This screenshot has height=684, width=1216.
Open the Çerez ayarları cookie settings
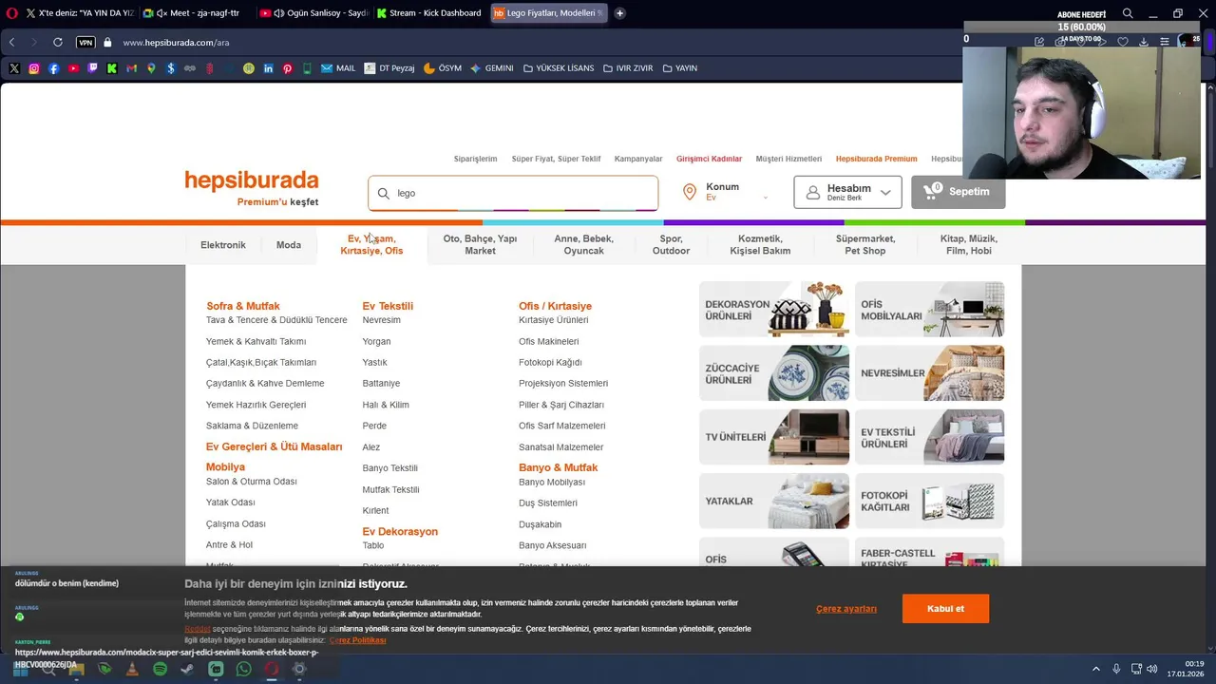pos(846,609)
